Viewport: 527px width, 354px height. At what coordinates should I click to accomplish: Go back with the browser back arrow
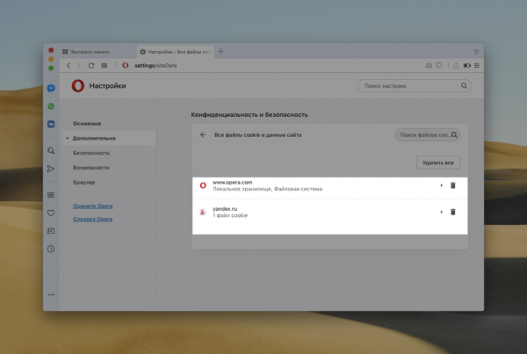coord(69,66)
